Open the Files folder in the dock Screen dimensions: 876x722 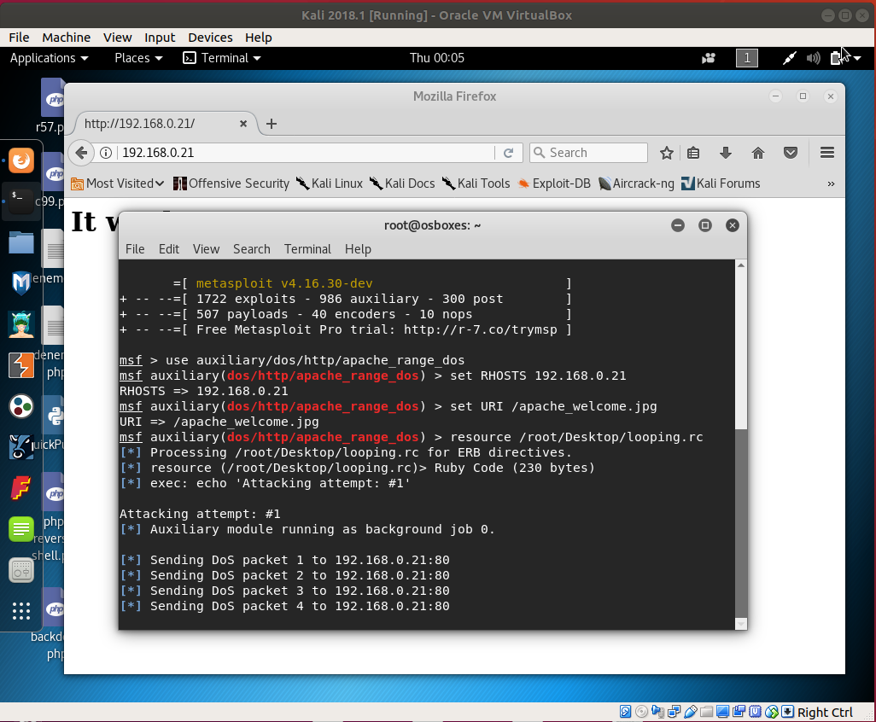[21, 242]
